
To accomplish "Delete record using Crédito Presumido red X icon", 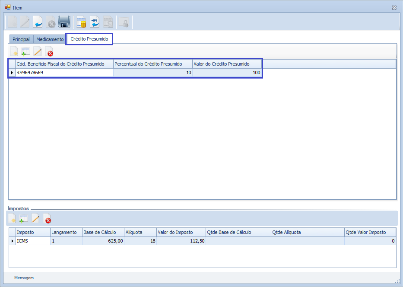I will [x=50, y=52].
